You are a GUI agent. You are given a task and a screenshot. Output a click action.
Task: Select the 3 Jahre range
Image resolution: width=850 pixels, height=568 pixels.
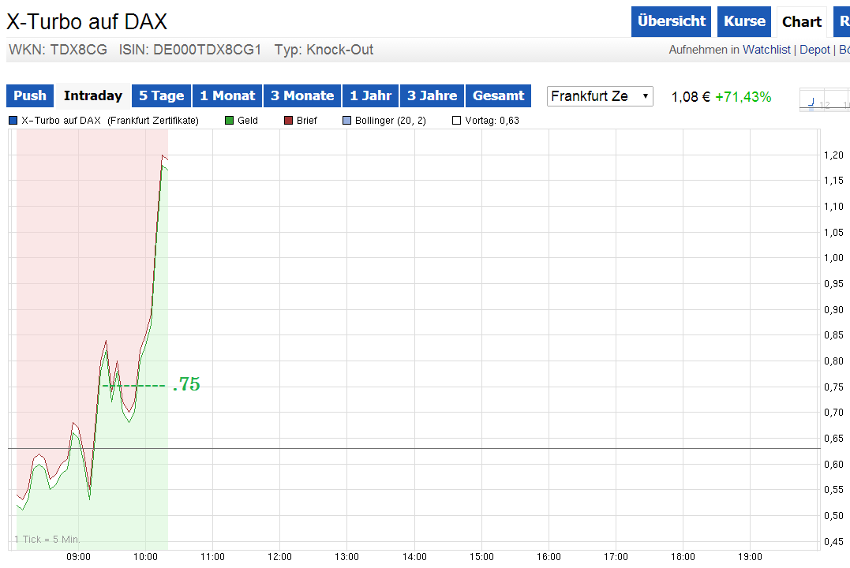click(432, 95)
